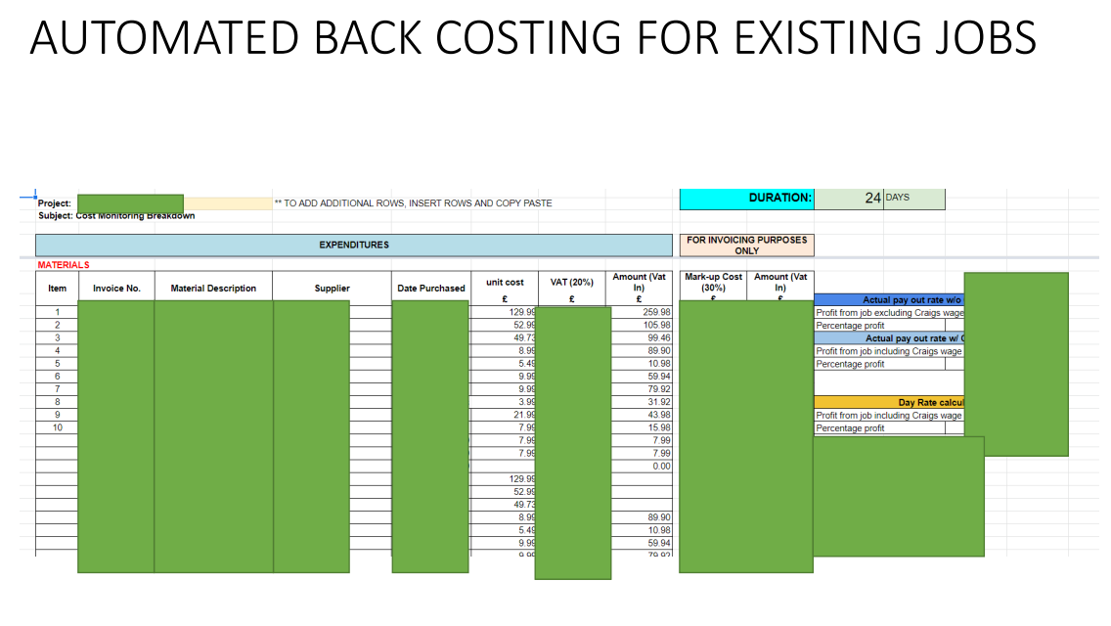Click item number 10 cell

pyautogui.click(x=58, y=427)
